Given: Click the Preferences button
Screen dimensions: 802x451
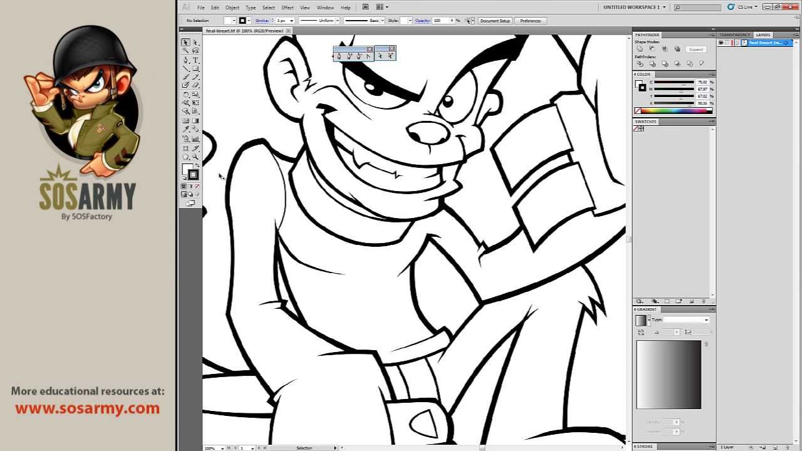Looking at the screenshot, I should (x=530, y=21).
